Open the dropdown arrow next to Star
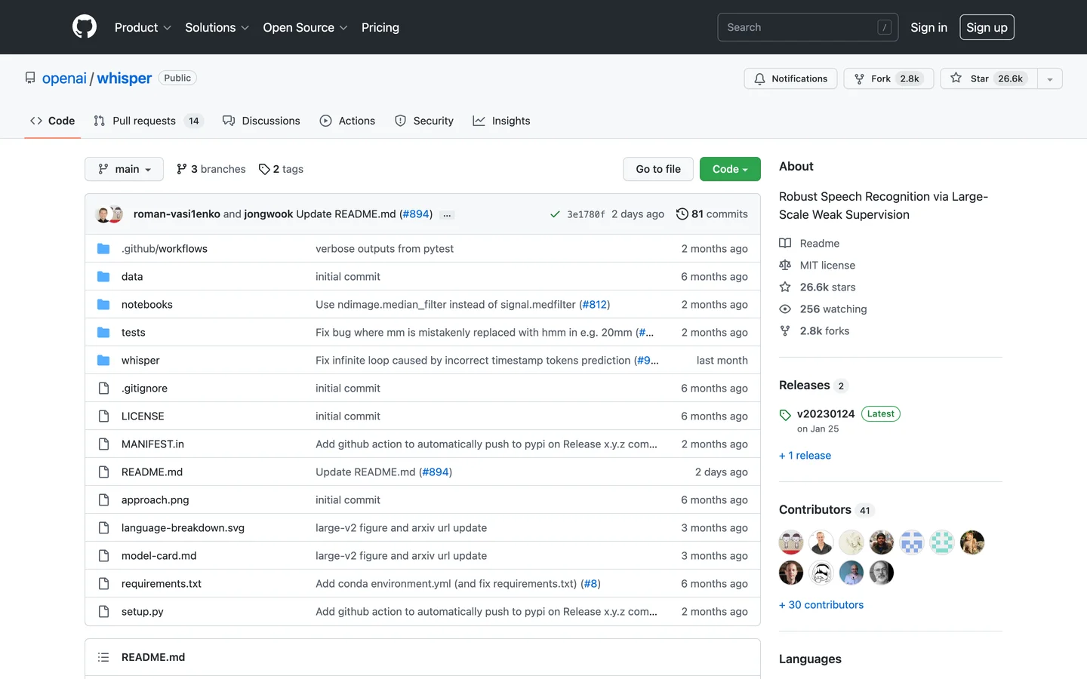Screen dimensions: 1087x679 point(1050,78)
